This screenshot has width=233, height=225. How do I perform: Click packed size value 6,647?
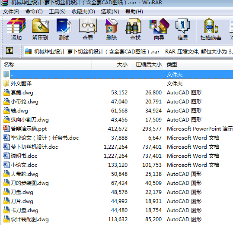(x=155, y=138)
